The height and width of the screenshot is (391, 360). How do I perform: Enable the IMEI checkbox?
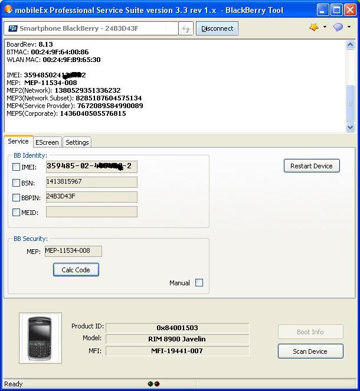point(16,167)
